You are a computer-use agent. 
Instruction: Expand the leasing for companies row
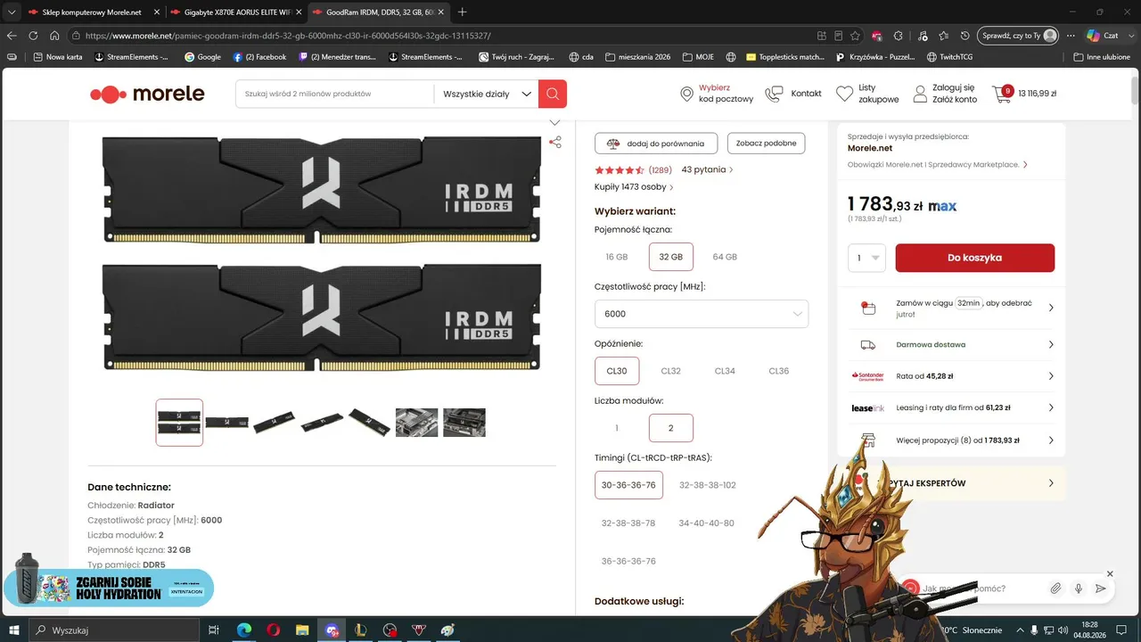pos(951,407)
